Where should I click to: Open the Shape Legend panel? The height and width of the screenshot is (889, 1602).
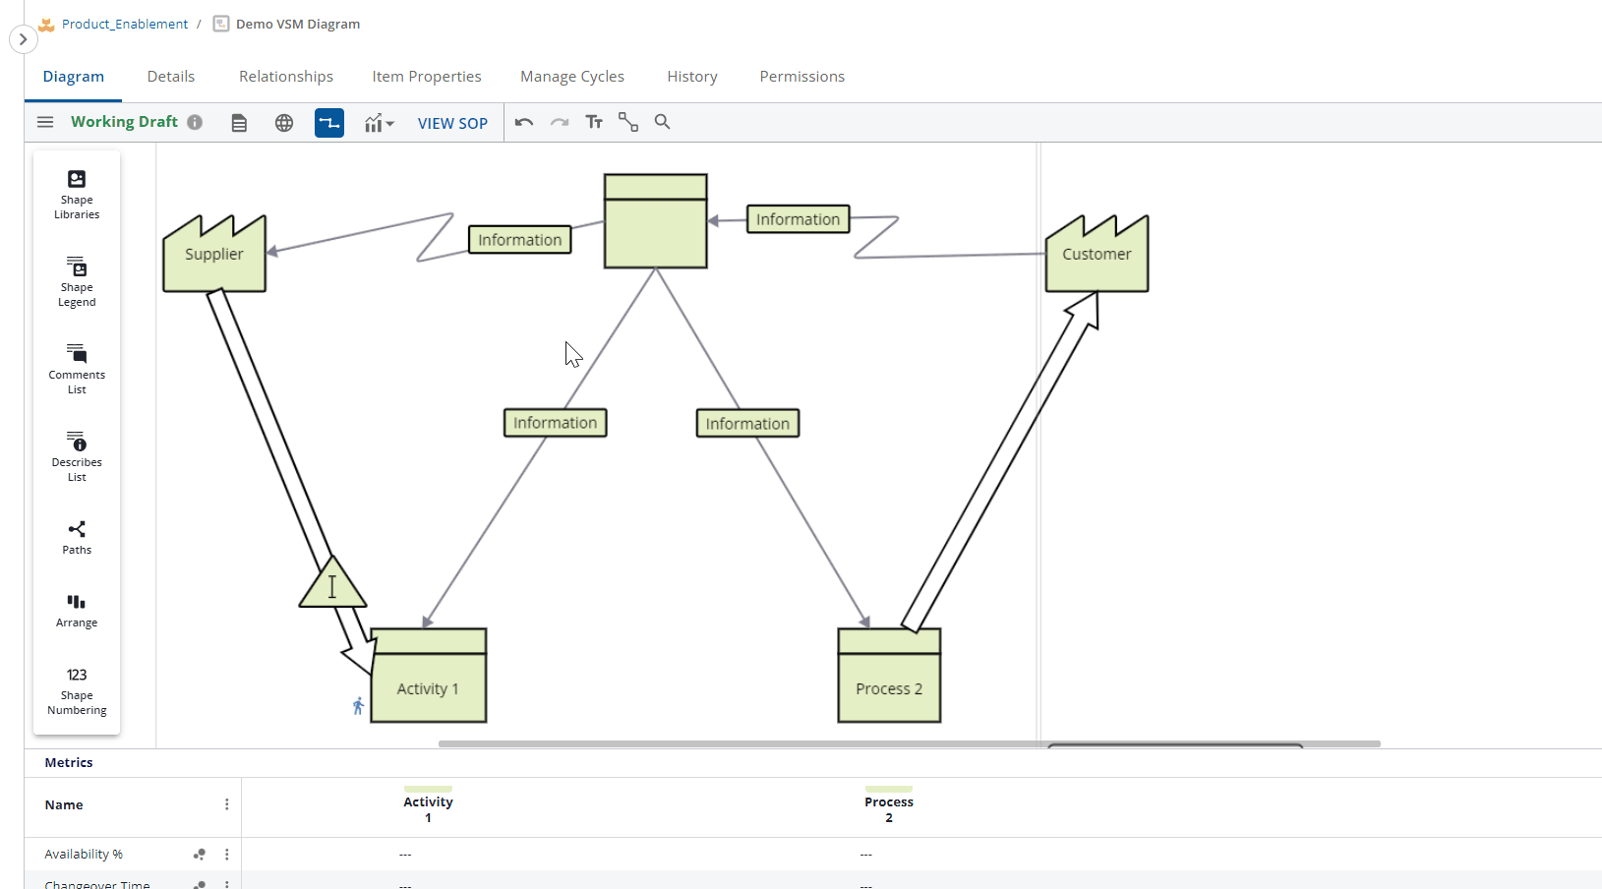77,281
